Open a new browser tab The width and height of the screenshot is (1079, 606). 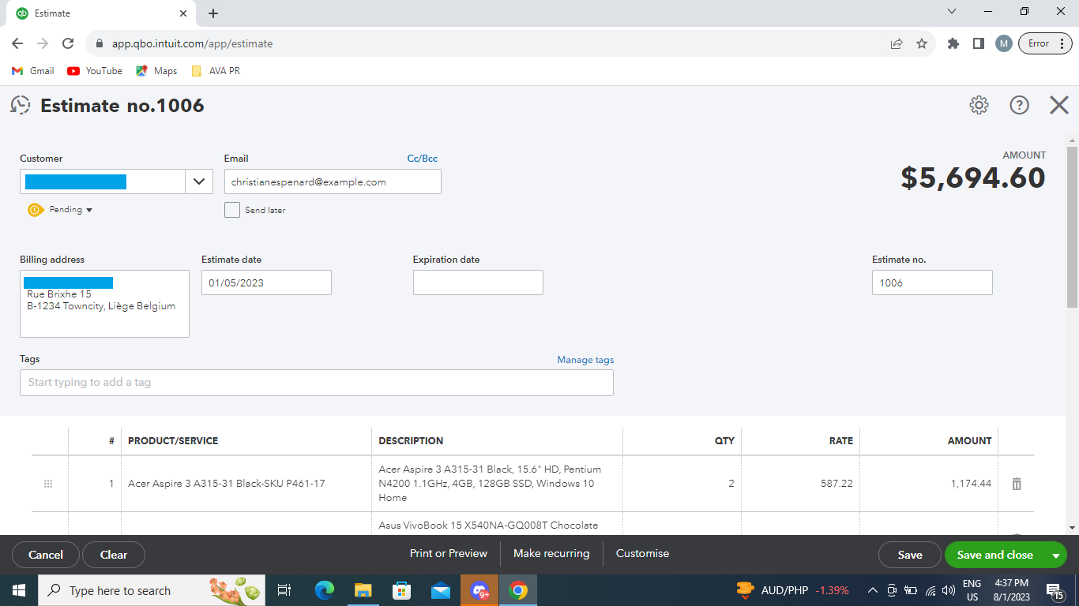click(213, 13)
